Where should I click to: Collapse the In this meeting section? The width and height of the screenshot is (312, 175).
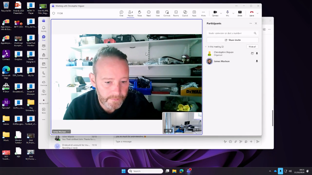[206, 47]
